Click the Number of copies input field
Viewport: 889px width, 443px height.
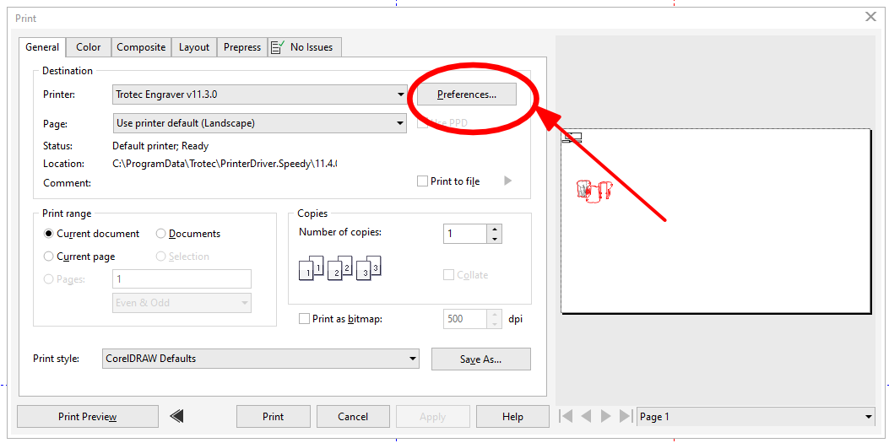(464, 234)
